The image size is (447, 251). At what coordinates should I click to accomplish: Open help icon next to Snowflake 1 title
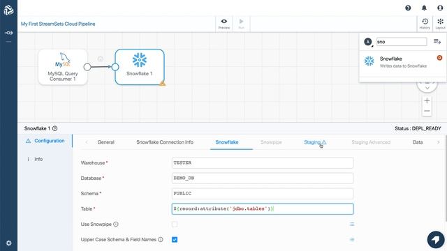pos(55,128)
